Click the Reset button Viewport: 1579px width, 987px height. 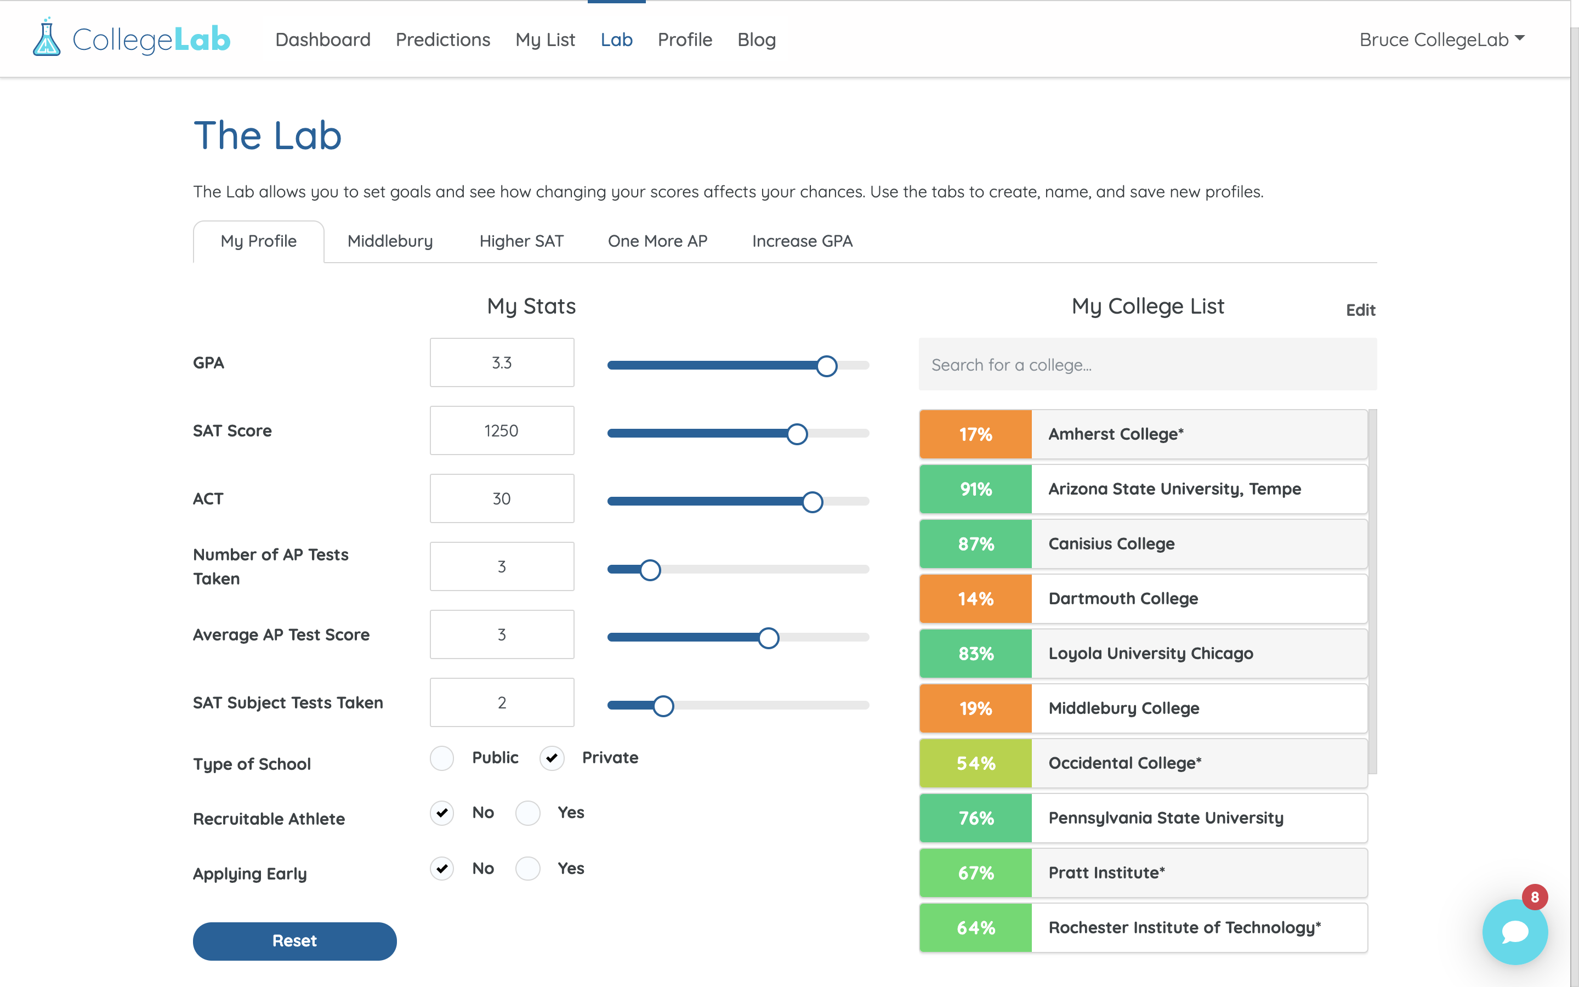coord(294,940)
